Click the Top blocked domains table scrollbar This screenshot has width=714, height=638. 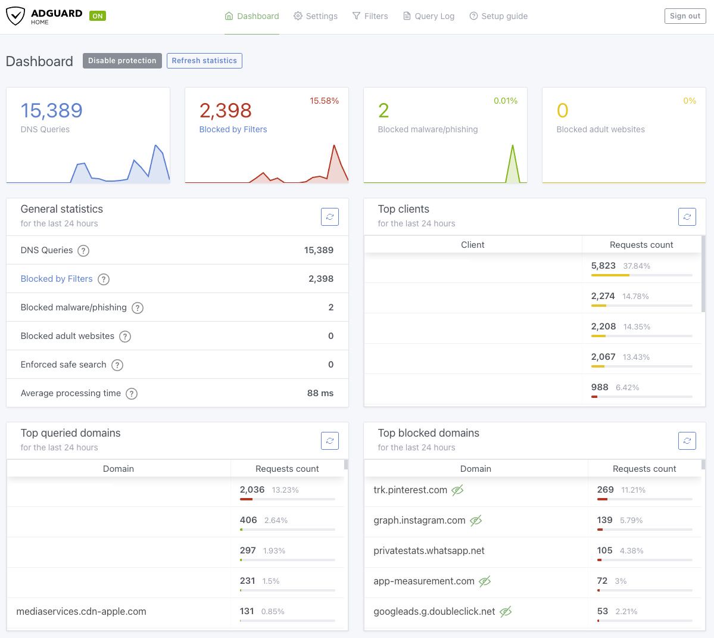(703, 465)
